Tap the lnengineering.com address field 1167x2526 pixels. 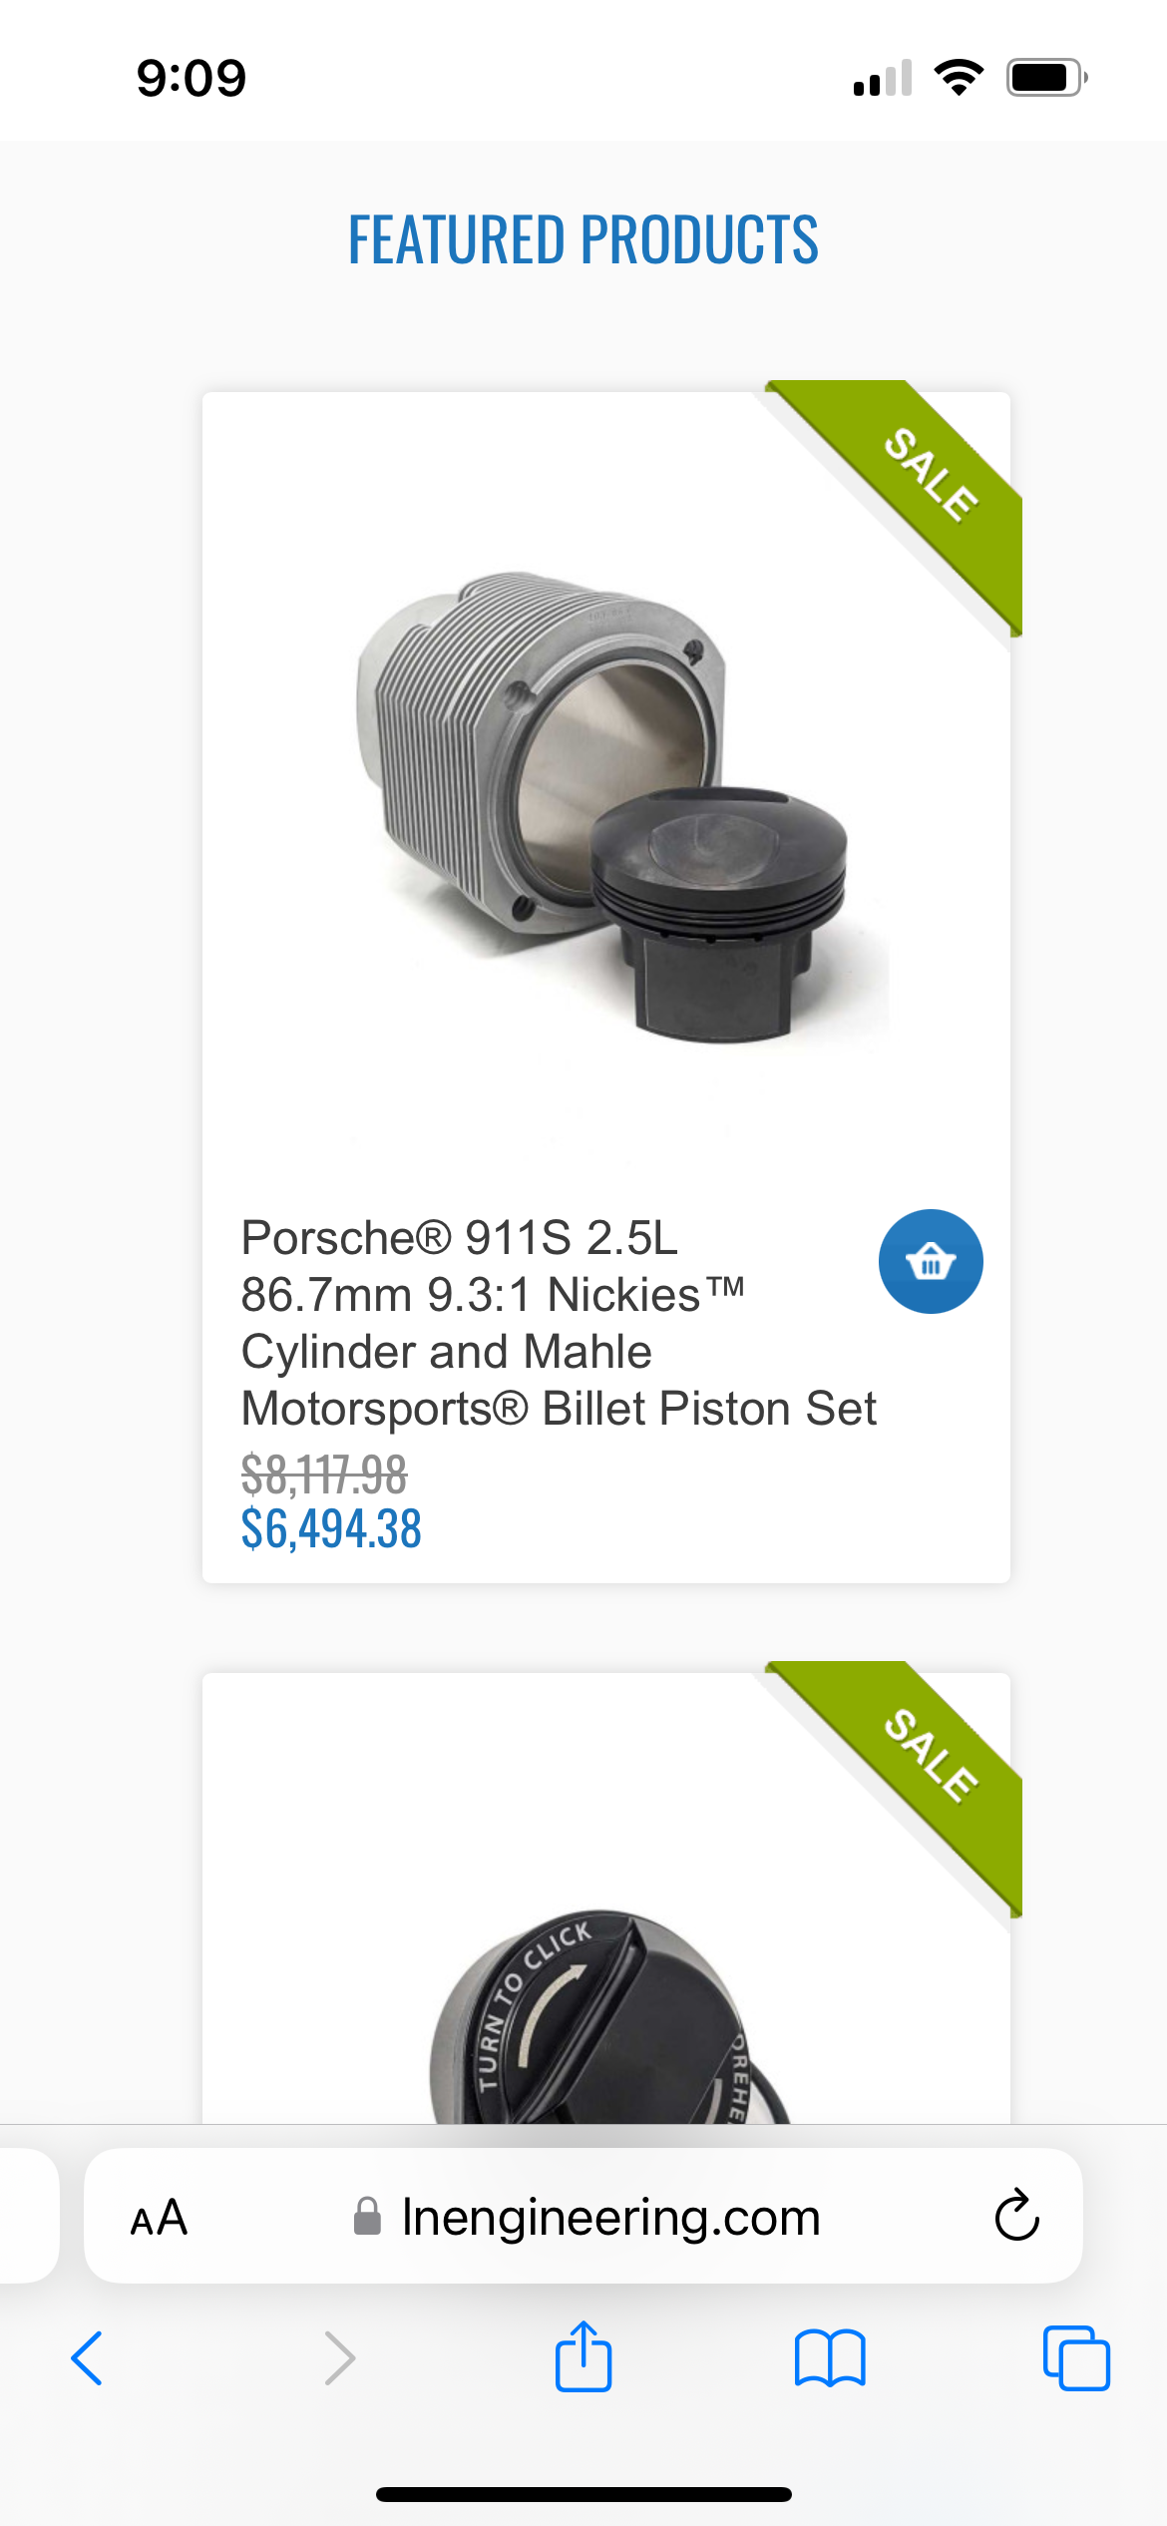609,2218
